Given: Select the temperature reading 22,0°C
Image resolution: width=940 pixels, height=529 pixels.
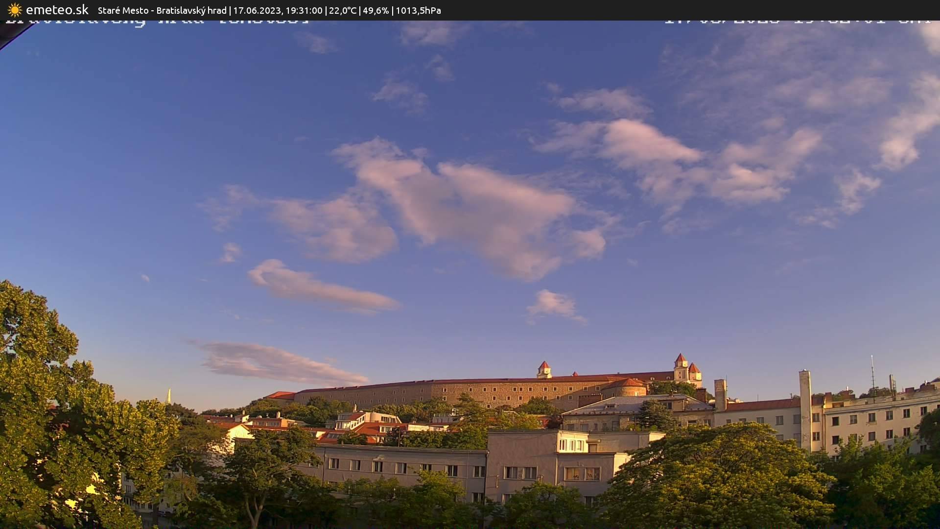Looking at the screenshot, I should pos(343,10).
